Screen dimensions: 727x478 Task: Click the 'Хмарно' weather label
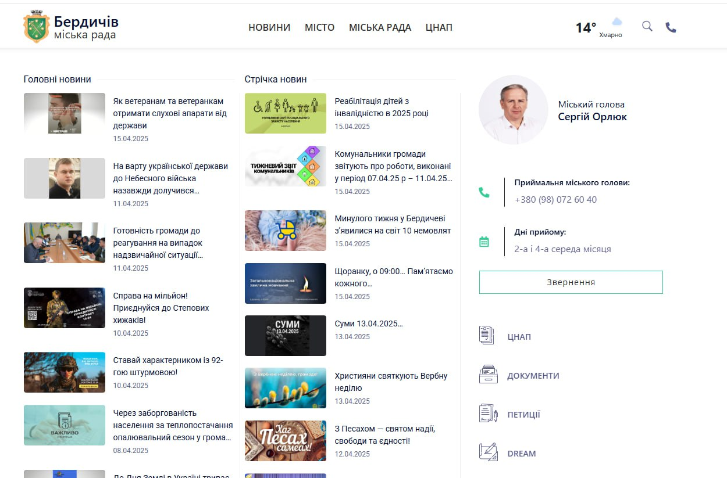click(x=611, y=35)
